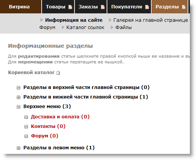The width and height of the screenshot is (196, 160).
Task: Click the page icon beside Разделы tab
Action: click(183, 7)
